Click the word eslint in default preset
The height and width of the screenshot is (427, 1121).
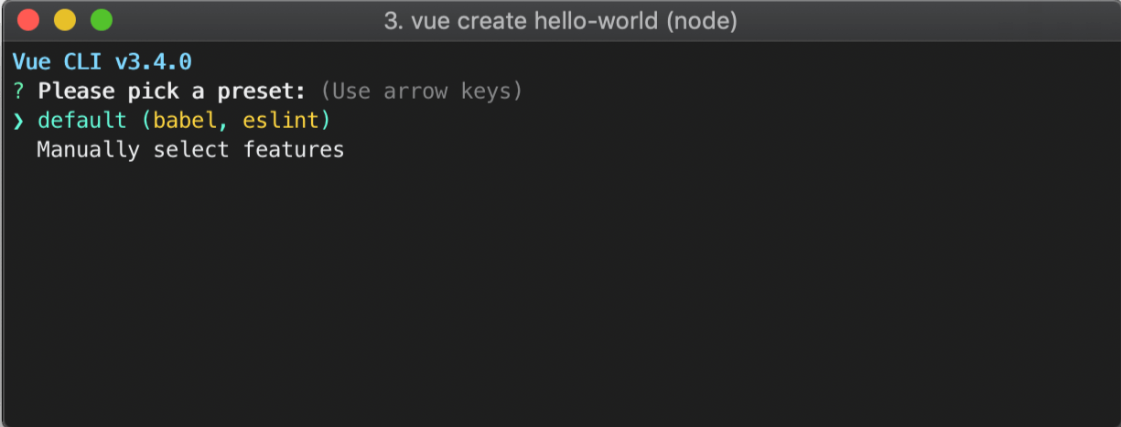[280, 121]
